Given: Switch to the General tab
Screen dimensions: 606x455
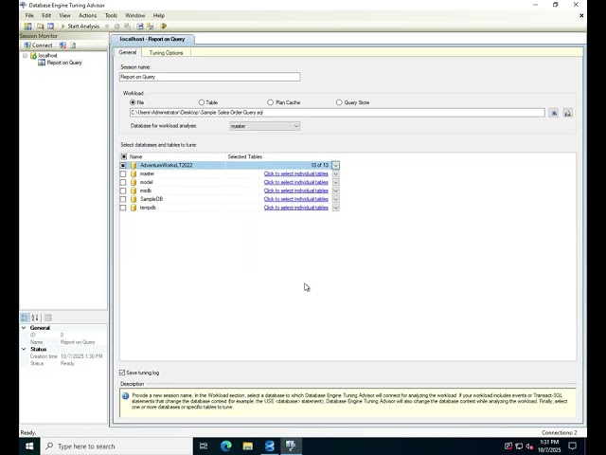Looking at the screenshot, I should (x=128, y=52).
